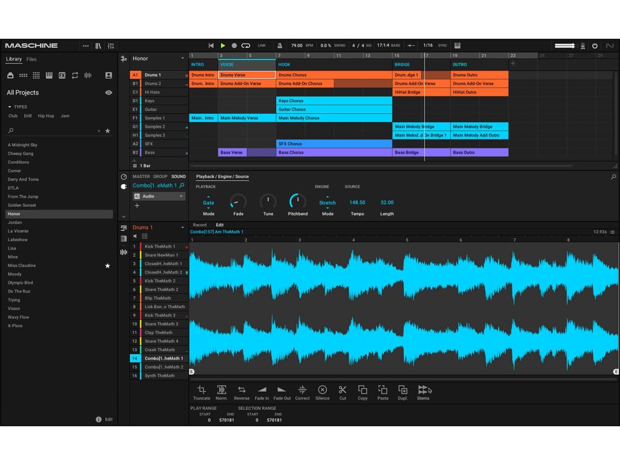
Task: Select the Sounds grid icon in browser
Action: click(x=36, y=75)
